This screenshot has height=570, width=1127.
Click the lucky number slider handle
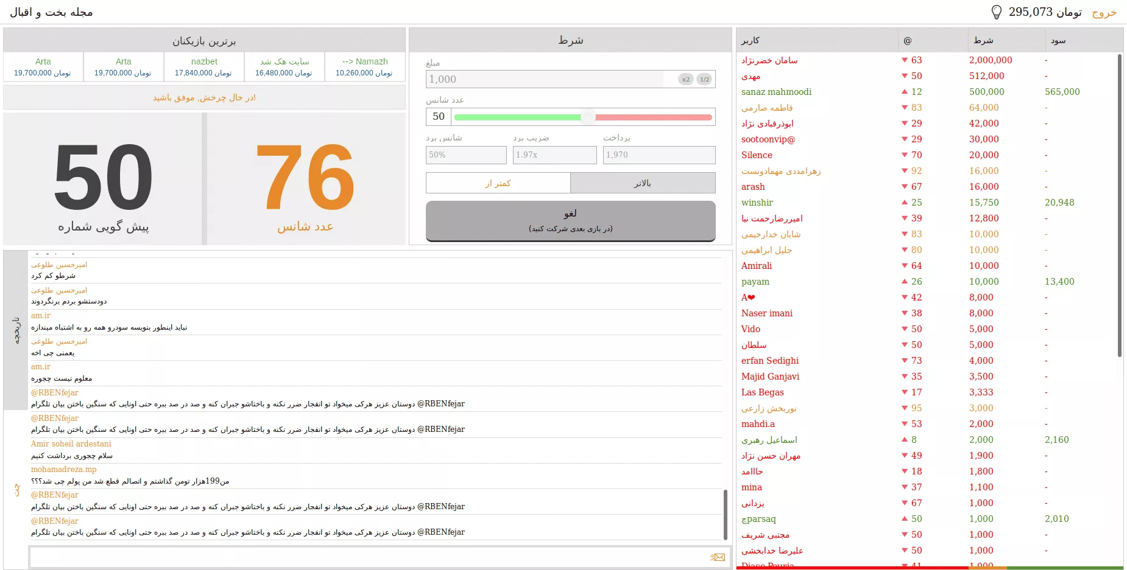pyautogui.click(x=587, y=117)
